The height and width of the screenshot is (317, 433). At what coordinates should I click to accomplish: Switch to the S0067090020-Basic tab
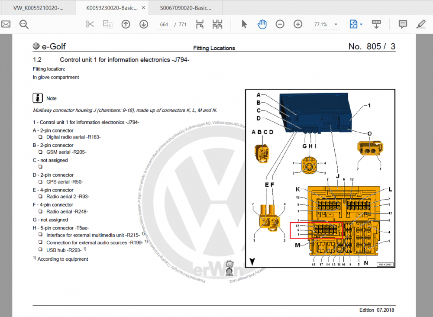pos(186,8)
